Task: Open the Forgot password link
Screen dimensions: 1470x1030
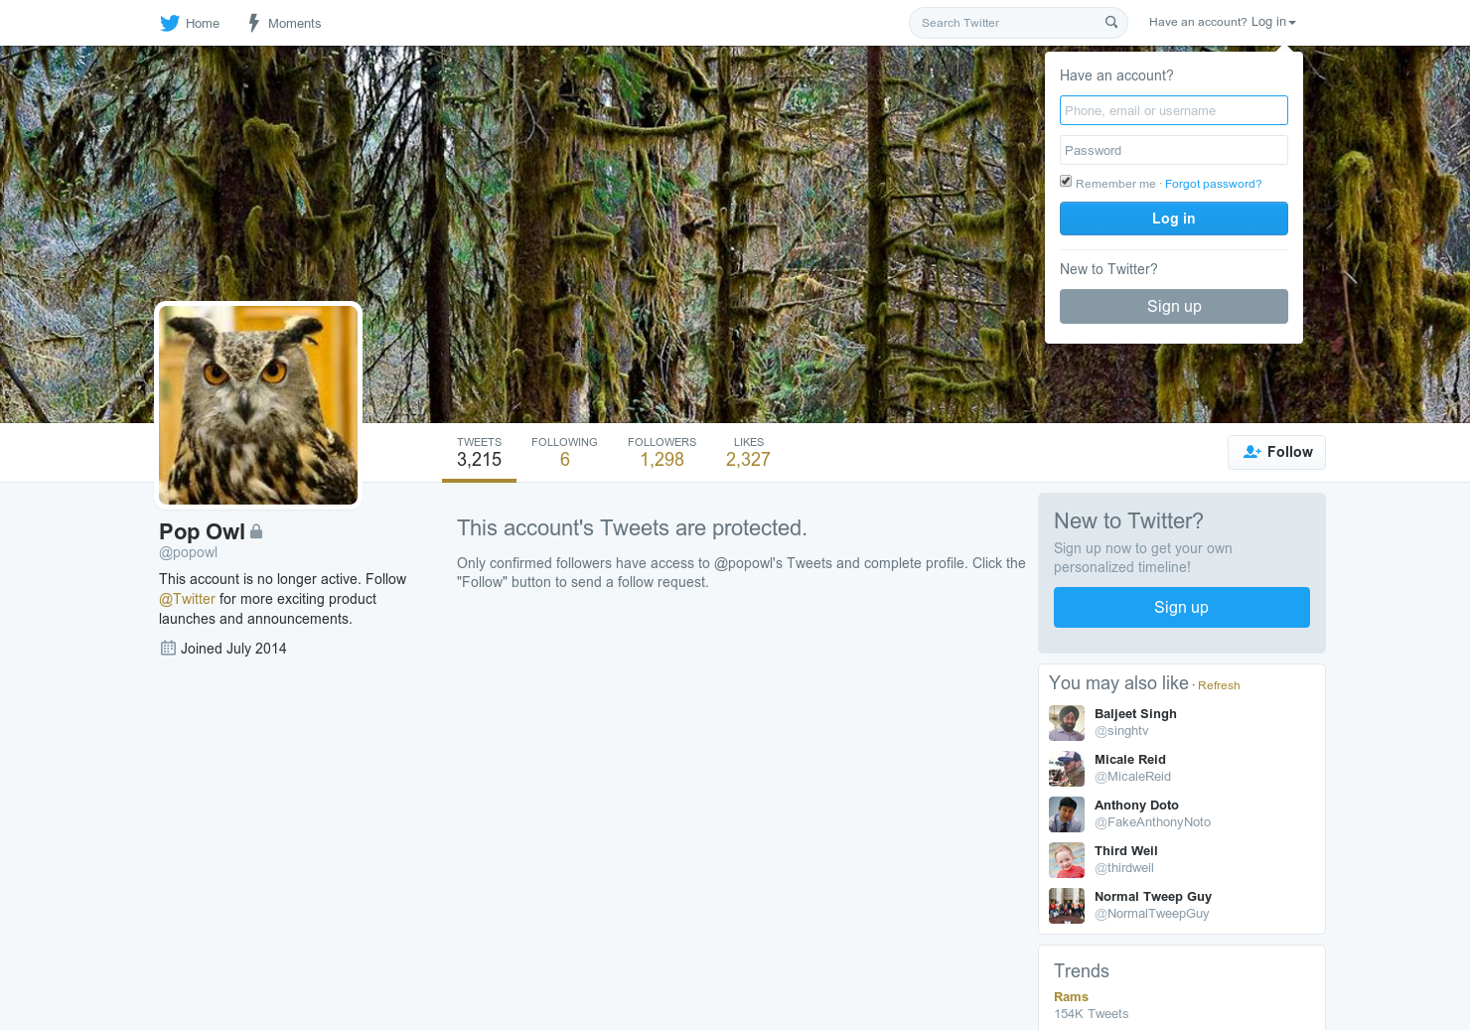Action: (x=1213, y=184)
